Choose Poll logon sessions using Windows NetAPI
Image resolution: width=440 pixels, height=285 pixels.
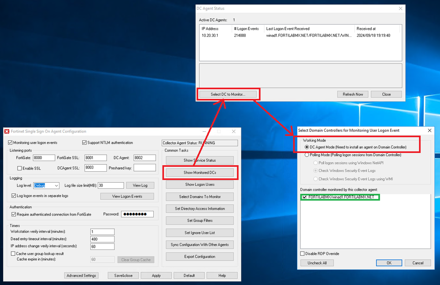click(x=315, y=163)
